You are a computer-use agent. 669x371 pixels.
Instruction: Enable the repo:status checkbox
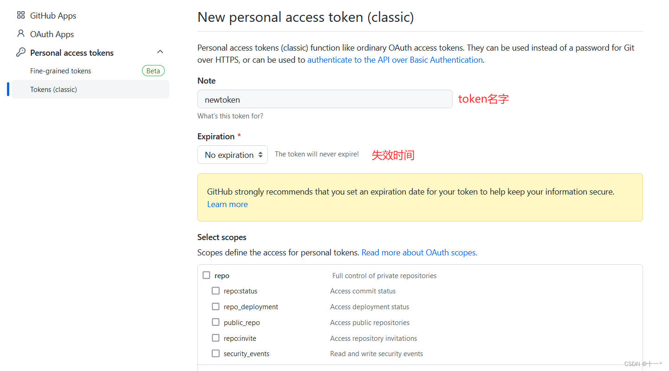[x=215, y=291]
